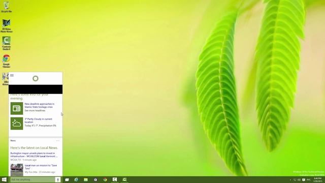The width and height of the screenshot is (325, 183).
Task: Click 'Here's the latest on Local News' heading
Action: click(34, 148)
